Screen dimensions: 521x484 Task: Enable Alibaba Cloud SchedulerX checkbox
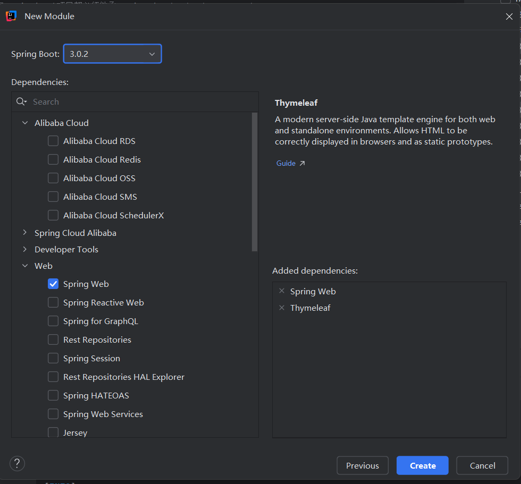[53, 215]
